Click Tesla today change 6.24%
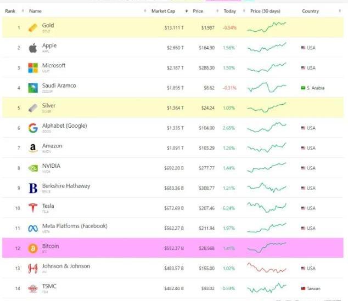The width and height of the screenshot is (348, 301). click(x=228, y=208)
